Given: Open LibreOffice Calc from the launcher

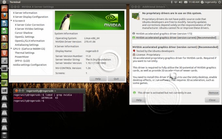Looking at the screenshot, I should click(4, 31).
